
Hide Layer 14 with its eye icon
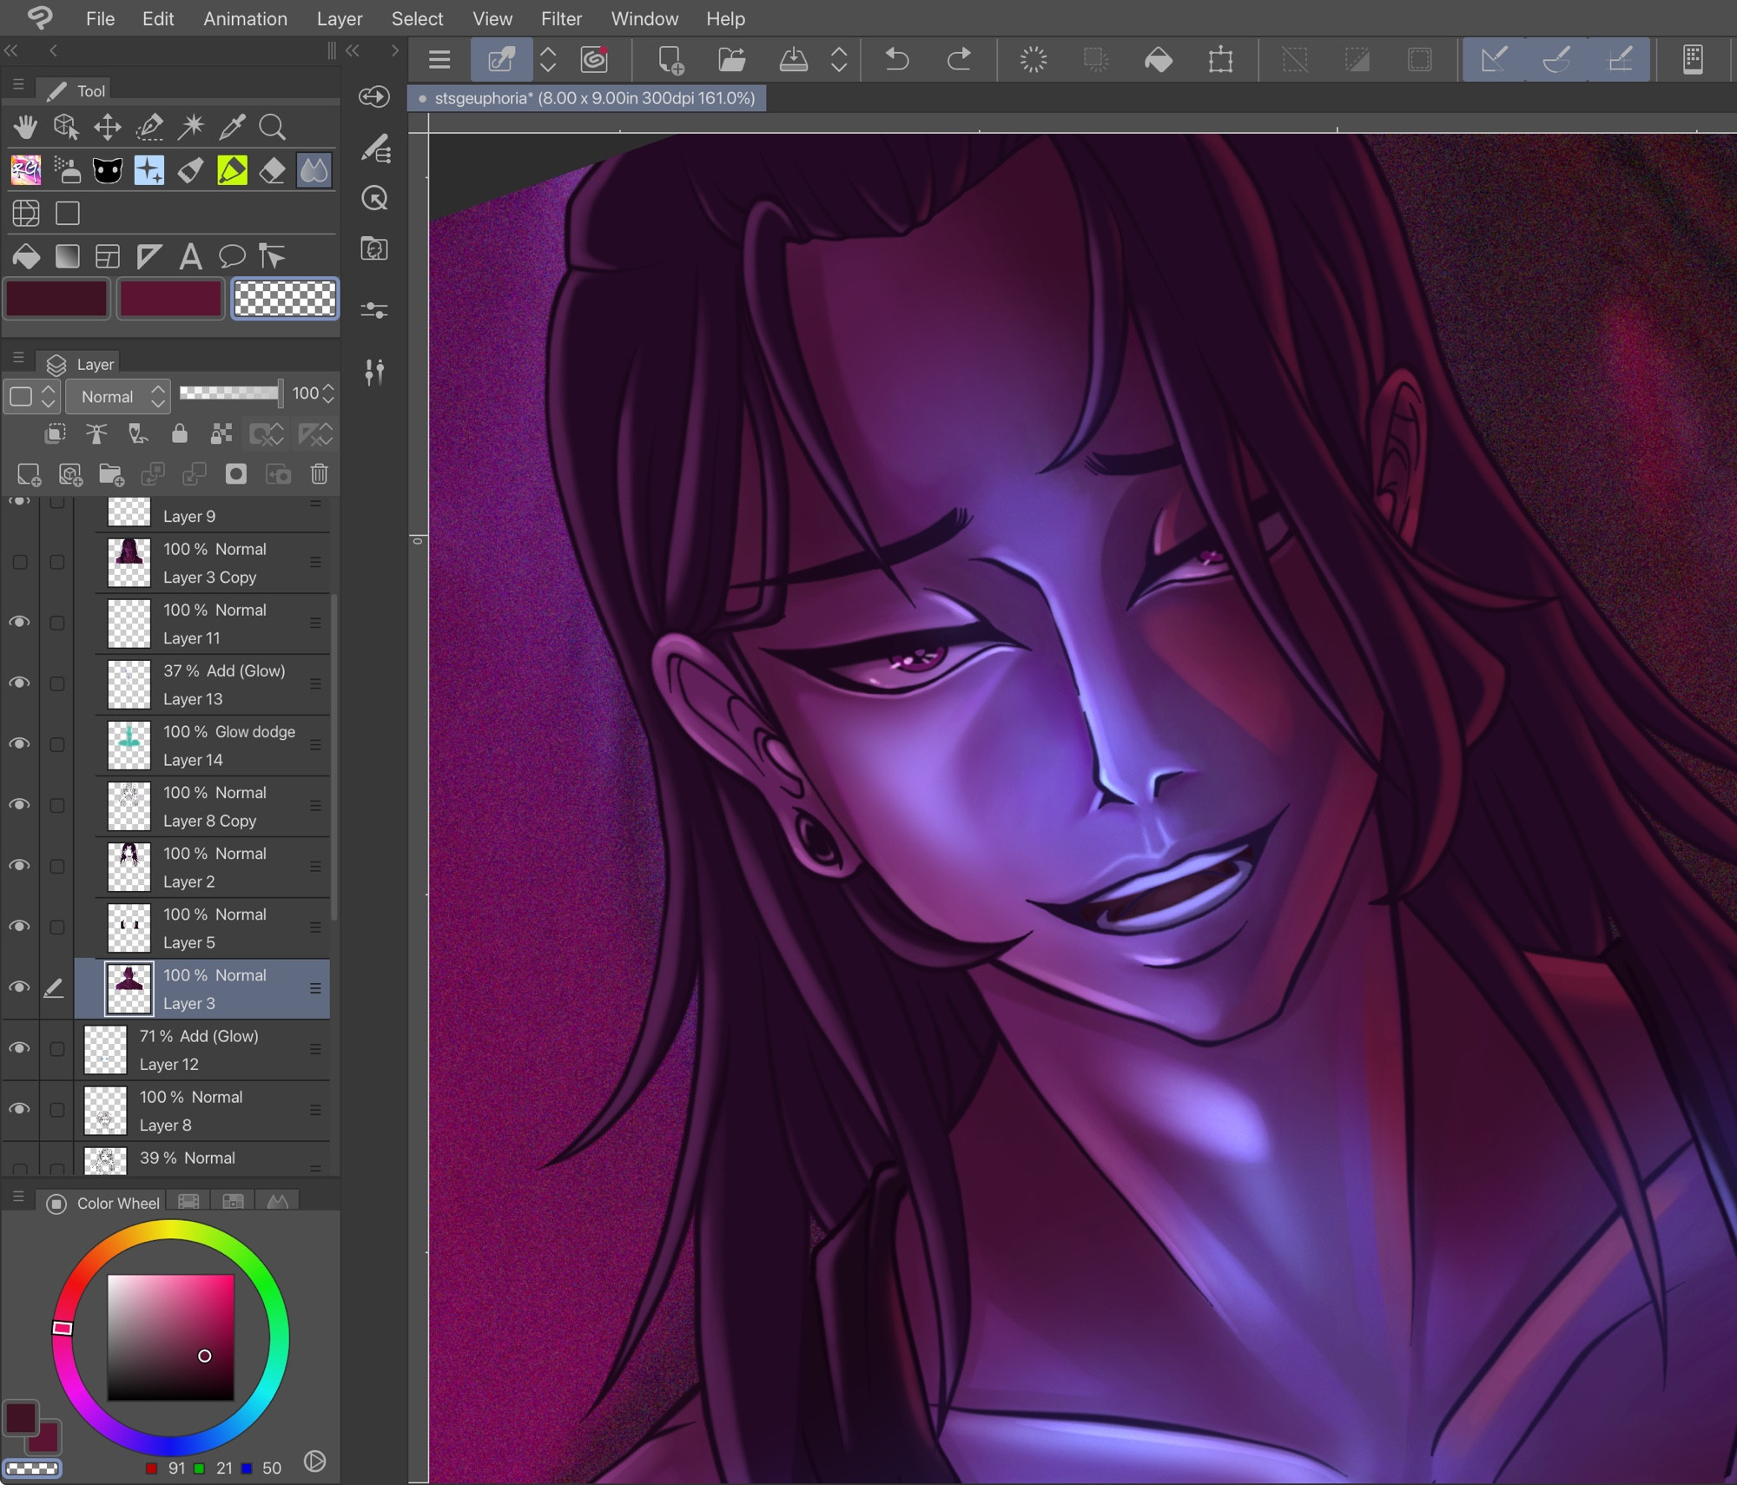click(x=19, y=744)
